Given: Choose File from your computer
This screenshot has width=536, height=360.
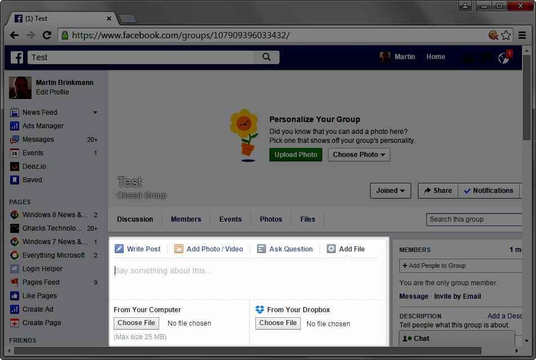Looking at the screenshot, I should click(137, 323).
